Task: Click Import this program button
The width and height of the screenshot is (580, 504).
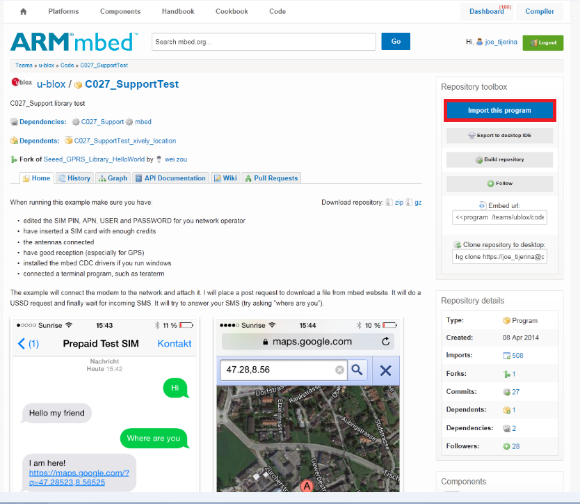Action: pyautogui.click(x=499, y=111)
